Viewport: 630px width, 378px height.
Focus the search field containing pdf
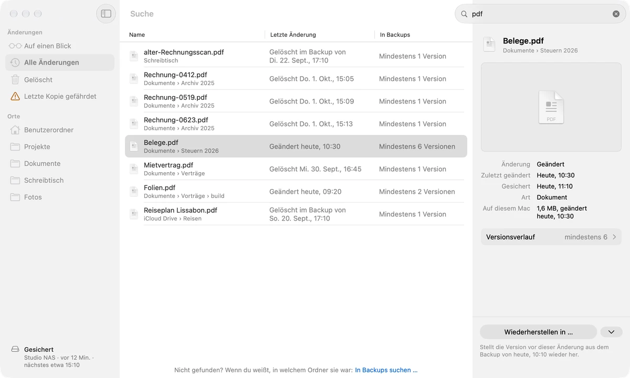click(x=540, y=14)
